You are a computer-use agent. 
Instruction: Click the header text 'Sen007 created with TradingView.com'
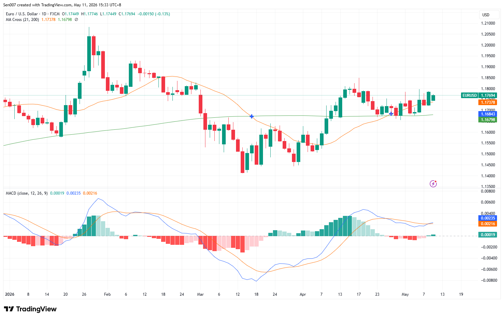point(38,5)
